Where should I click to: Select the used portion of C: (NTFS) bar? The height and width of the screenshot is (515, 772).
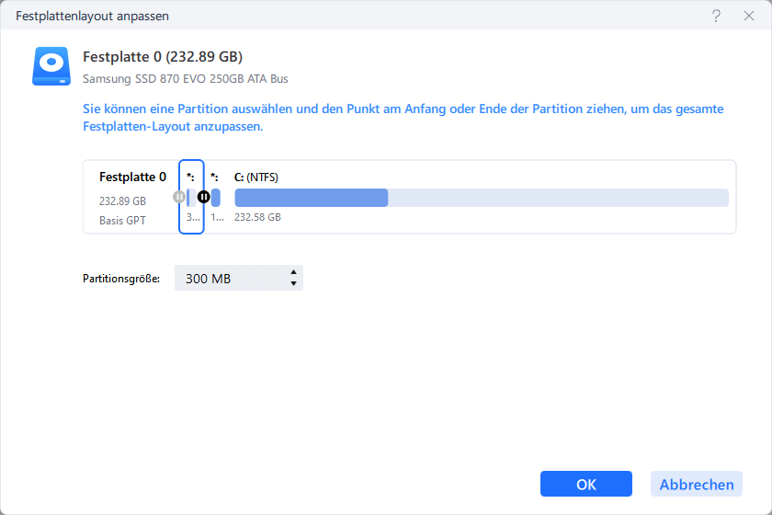click(311, 198)
